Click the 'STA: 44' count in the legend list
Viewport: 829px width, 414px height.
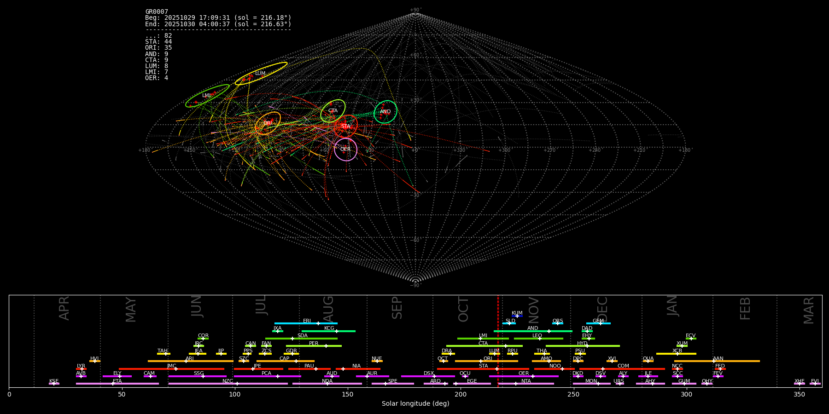click(158, 42)
